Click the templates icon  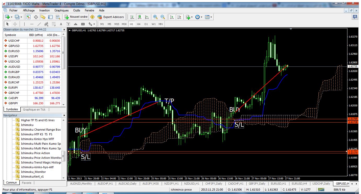tap(207, 17)
